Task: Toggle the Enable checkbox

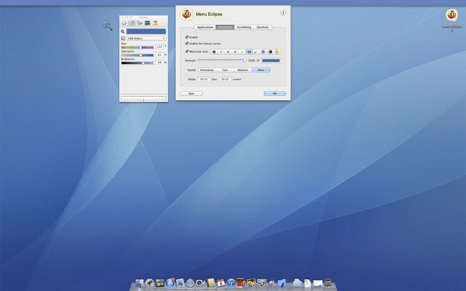Action: (187, 37)
